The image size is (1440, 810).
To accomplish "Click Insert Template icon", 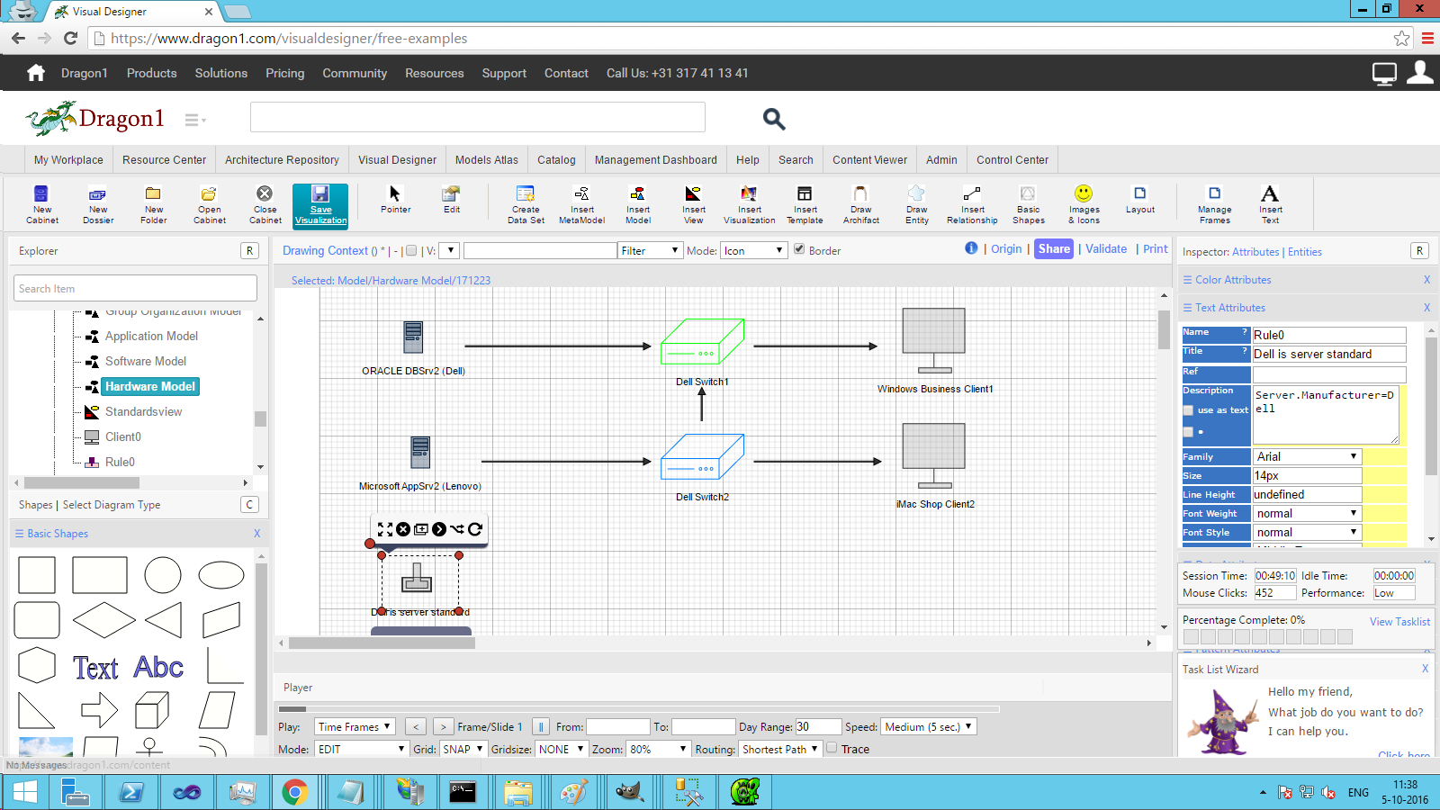I will (805, 203).
